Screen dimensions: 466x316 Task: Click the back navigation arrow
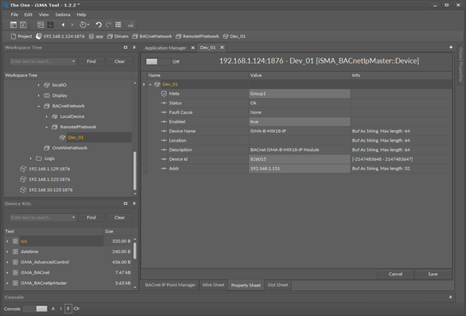point(63,25)
